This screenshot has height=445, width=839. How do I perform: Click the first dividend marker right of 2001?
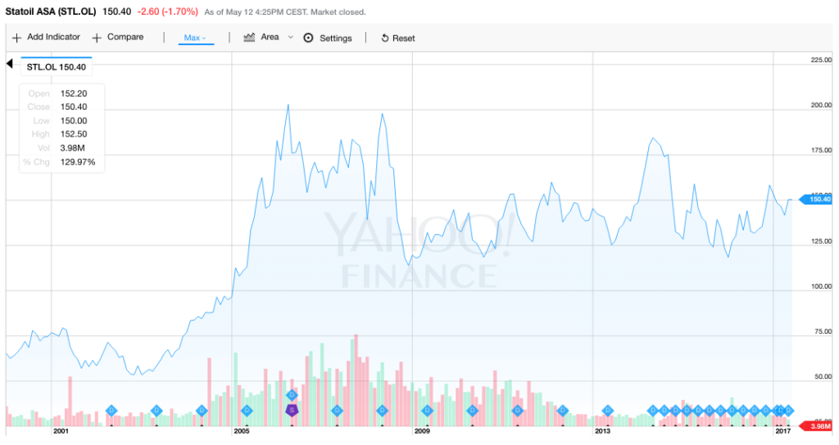111,411
